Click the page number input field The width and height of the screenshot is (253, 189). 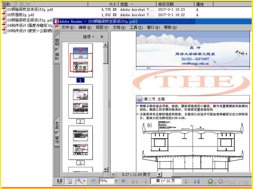click(166, 181)
